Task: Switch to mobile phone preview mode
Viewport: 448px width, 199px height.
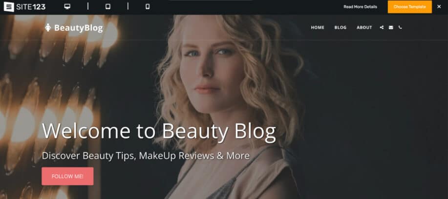Action: click(x=148, y=7)
